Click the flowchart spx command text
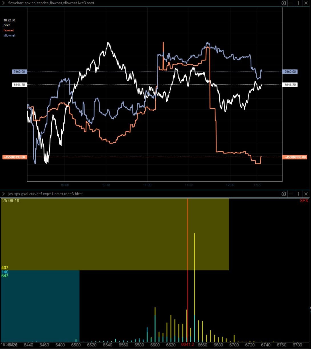This screenshot has height=349, width=311. coord(51,3)
